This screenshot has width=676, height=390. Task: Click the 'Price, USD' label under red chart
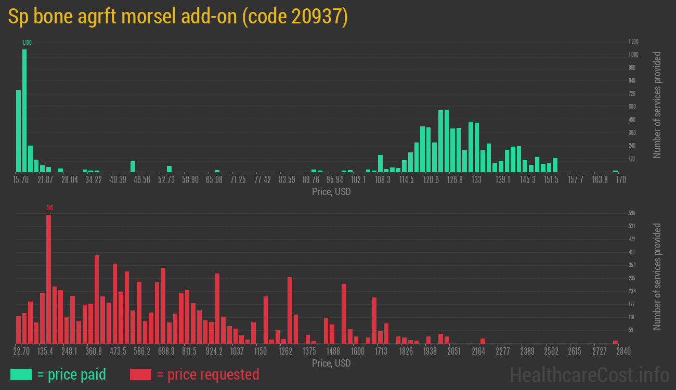coord(331,363)
